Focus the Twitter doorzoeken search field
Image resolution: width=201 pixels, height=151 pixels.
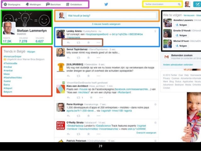pos(163,4)
